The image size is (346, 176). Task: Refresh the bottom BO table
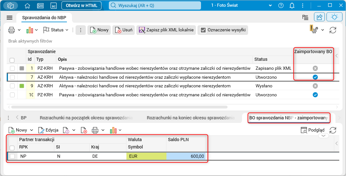pyautogui.click(x=333, y=130)
